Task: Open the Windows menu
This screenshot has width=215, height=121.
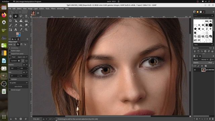Action: (x=60, y=9)
